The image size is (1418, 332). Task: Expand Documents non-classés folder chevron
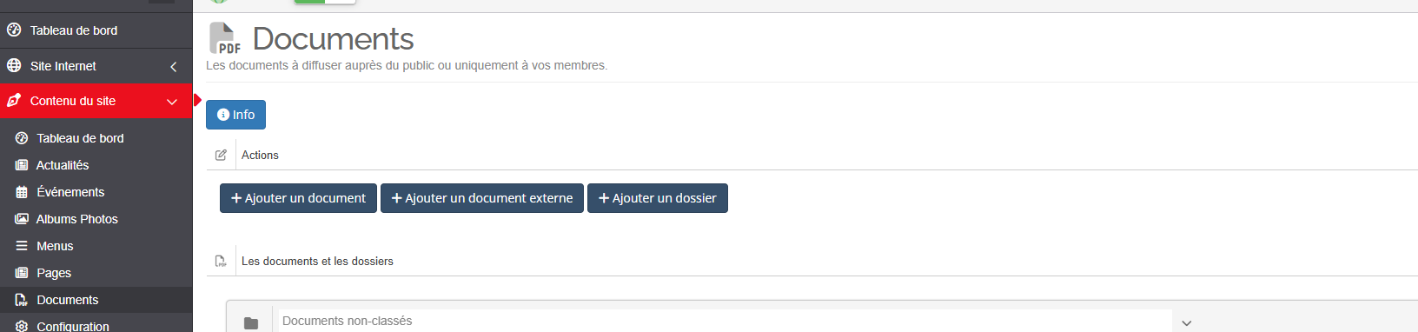pyautogui.click(x=1186, y=323)
